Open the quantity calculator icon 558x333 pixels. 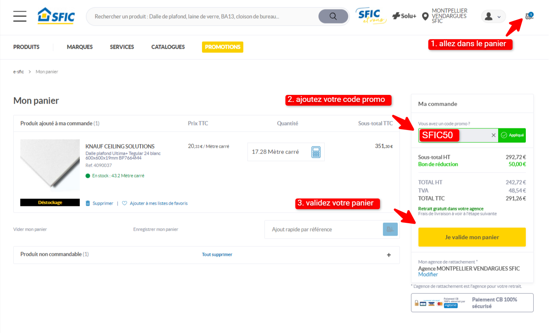315,152
